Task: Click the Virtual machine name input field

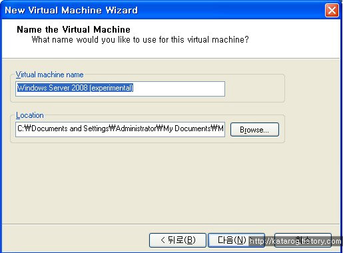Action: 120,89
